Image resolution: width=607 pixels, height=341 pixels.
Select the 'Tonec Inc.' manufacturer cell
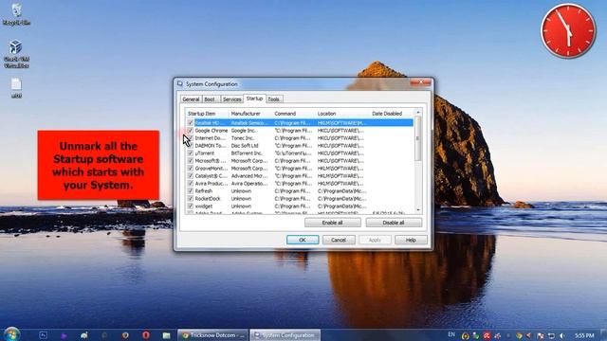point(243,138)
